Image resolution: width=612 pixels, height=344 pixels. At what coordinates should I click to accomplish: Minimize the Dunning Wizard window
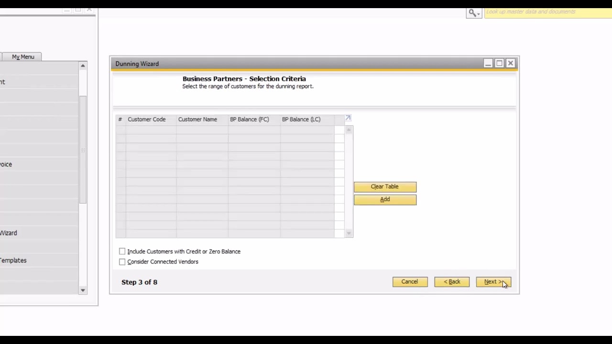488,64
